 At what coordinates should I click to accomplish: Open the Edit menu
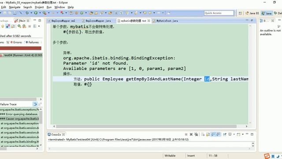click(x=4, y=7)
